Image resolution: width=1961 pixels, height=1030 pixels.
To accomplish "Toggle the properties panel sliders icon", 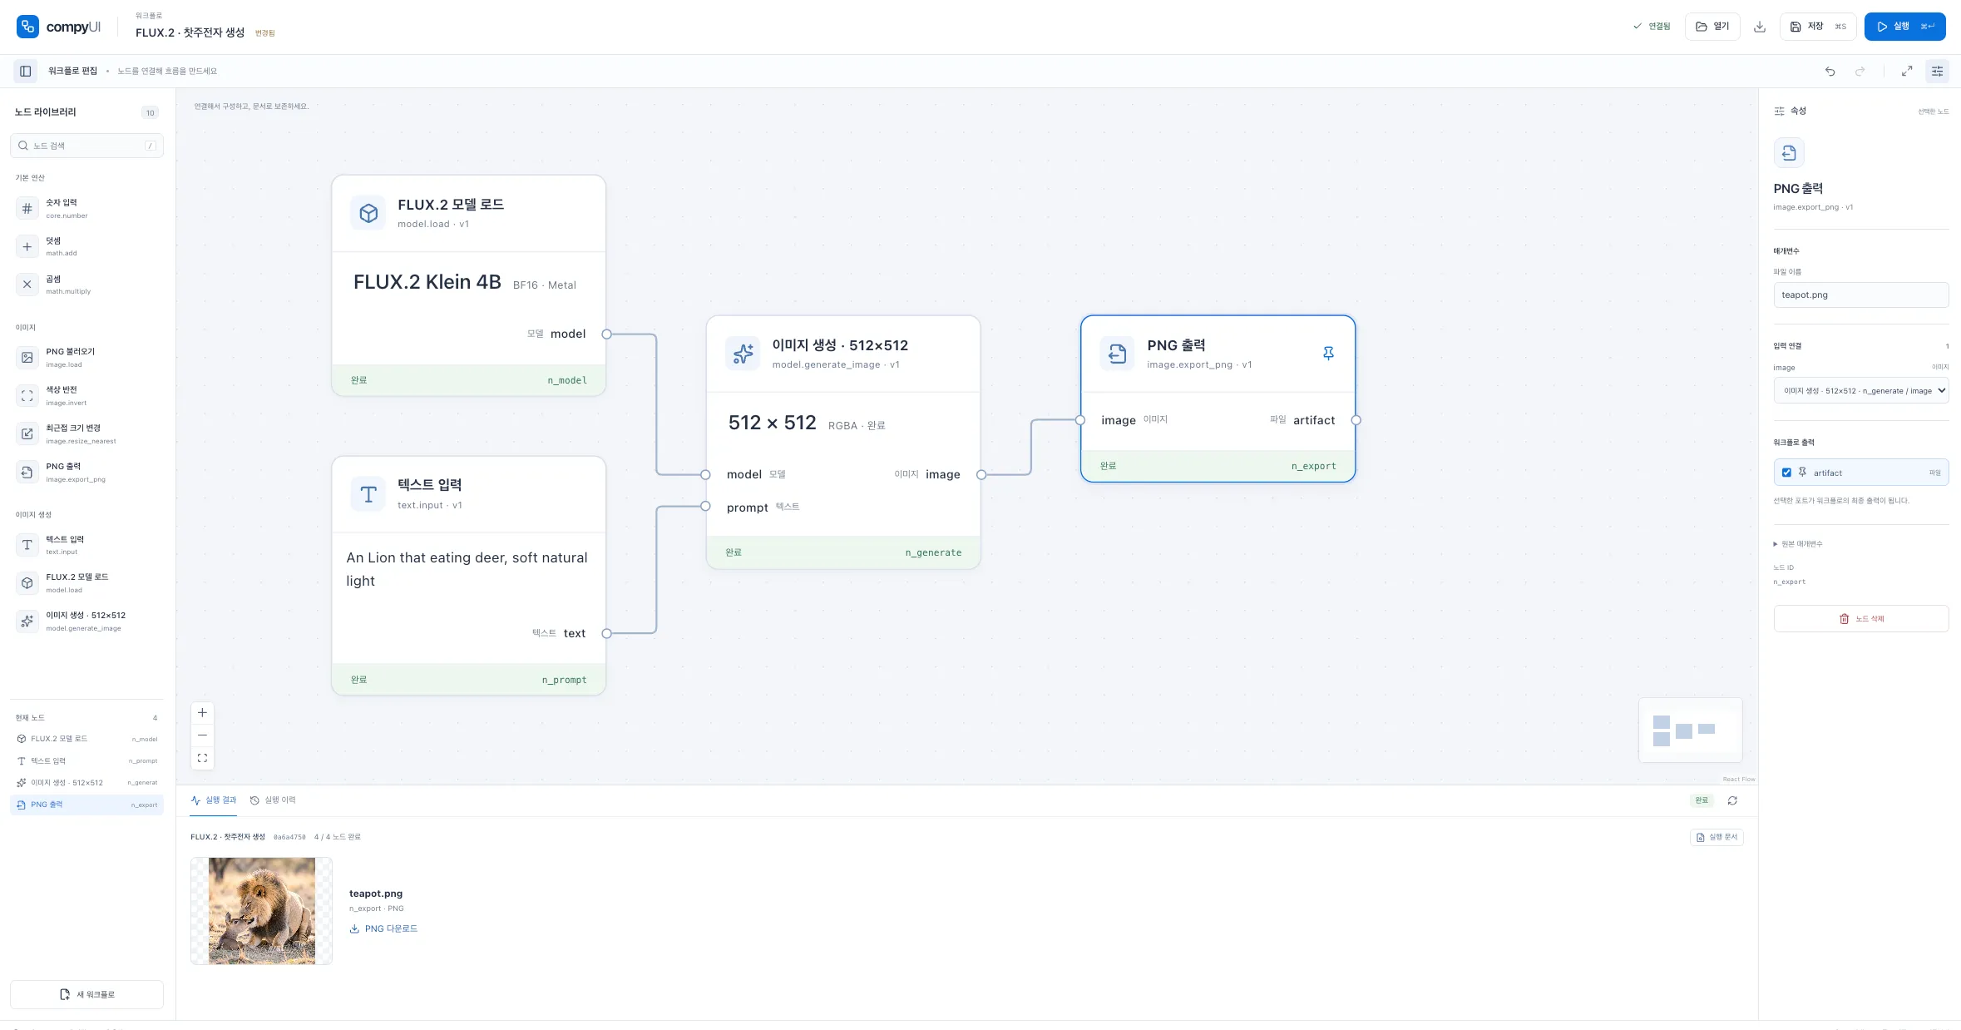I will [x=1937, y=72].
